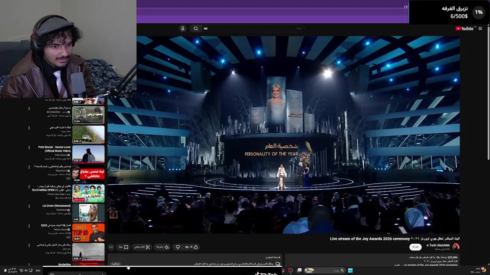Click the 1% goal progress circle
The width and height of the screenshot is (490, 275).
pyautogui.click(x=479, y=12)
